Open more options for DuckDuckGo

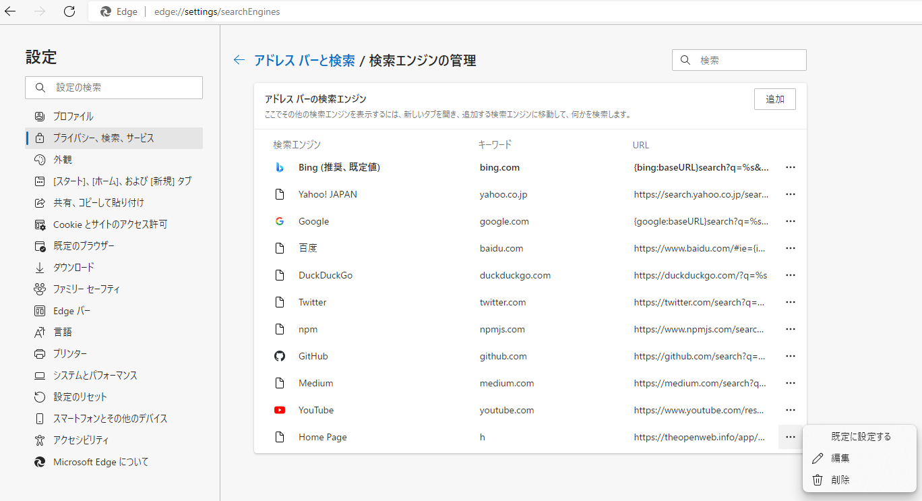pos(791,275)
